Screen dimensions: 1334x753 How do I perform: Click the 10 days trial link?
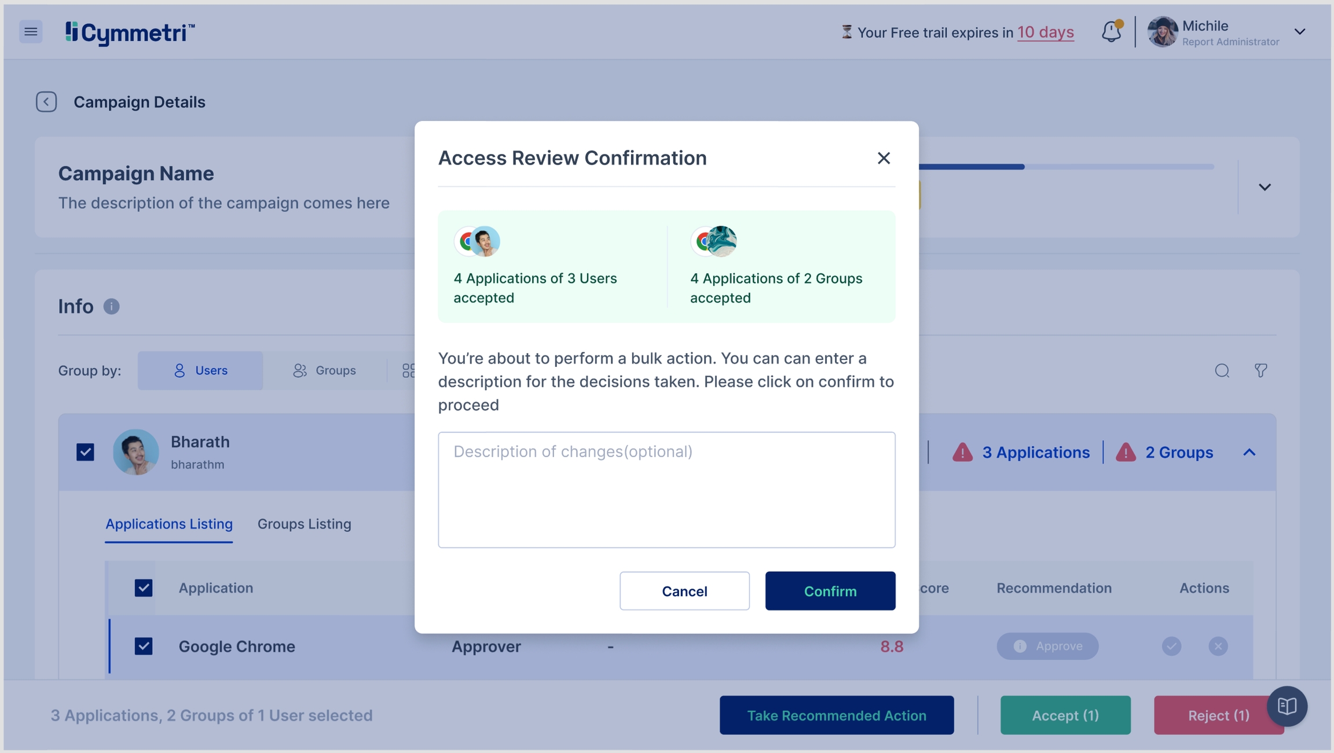1045,32
